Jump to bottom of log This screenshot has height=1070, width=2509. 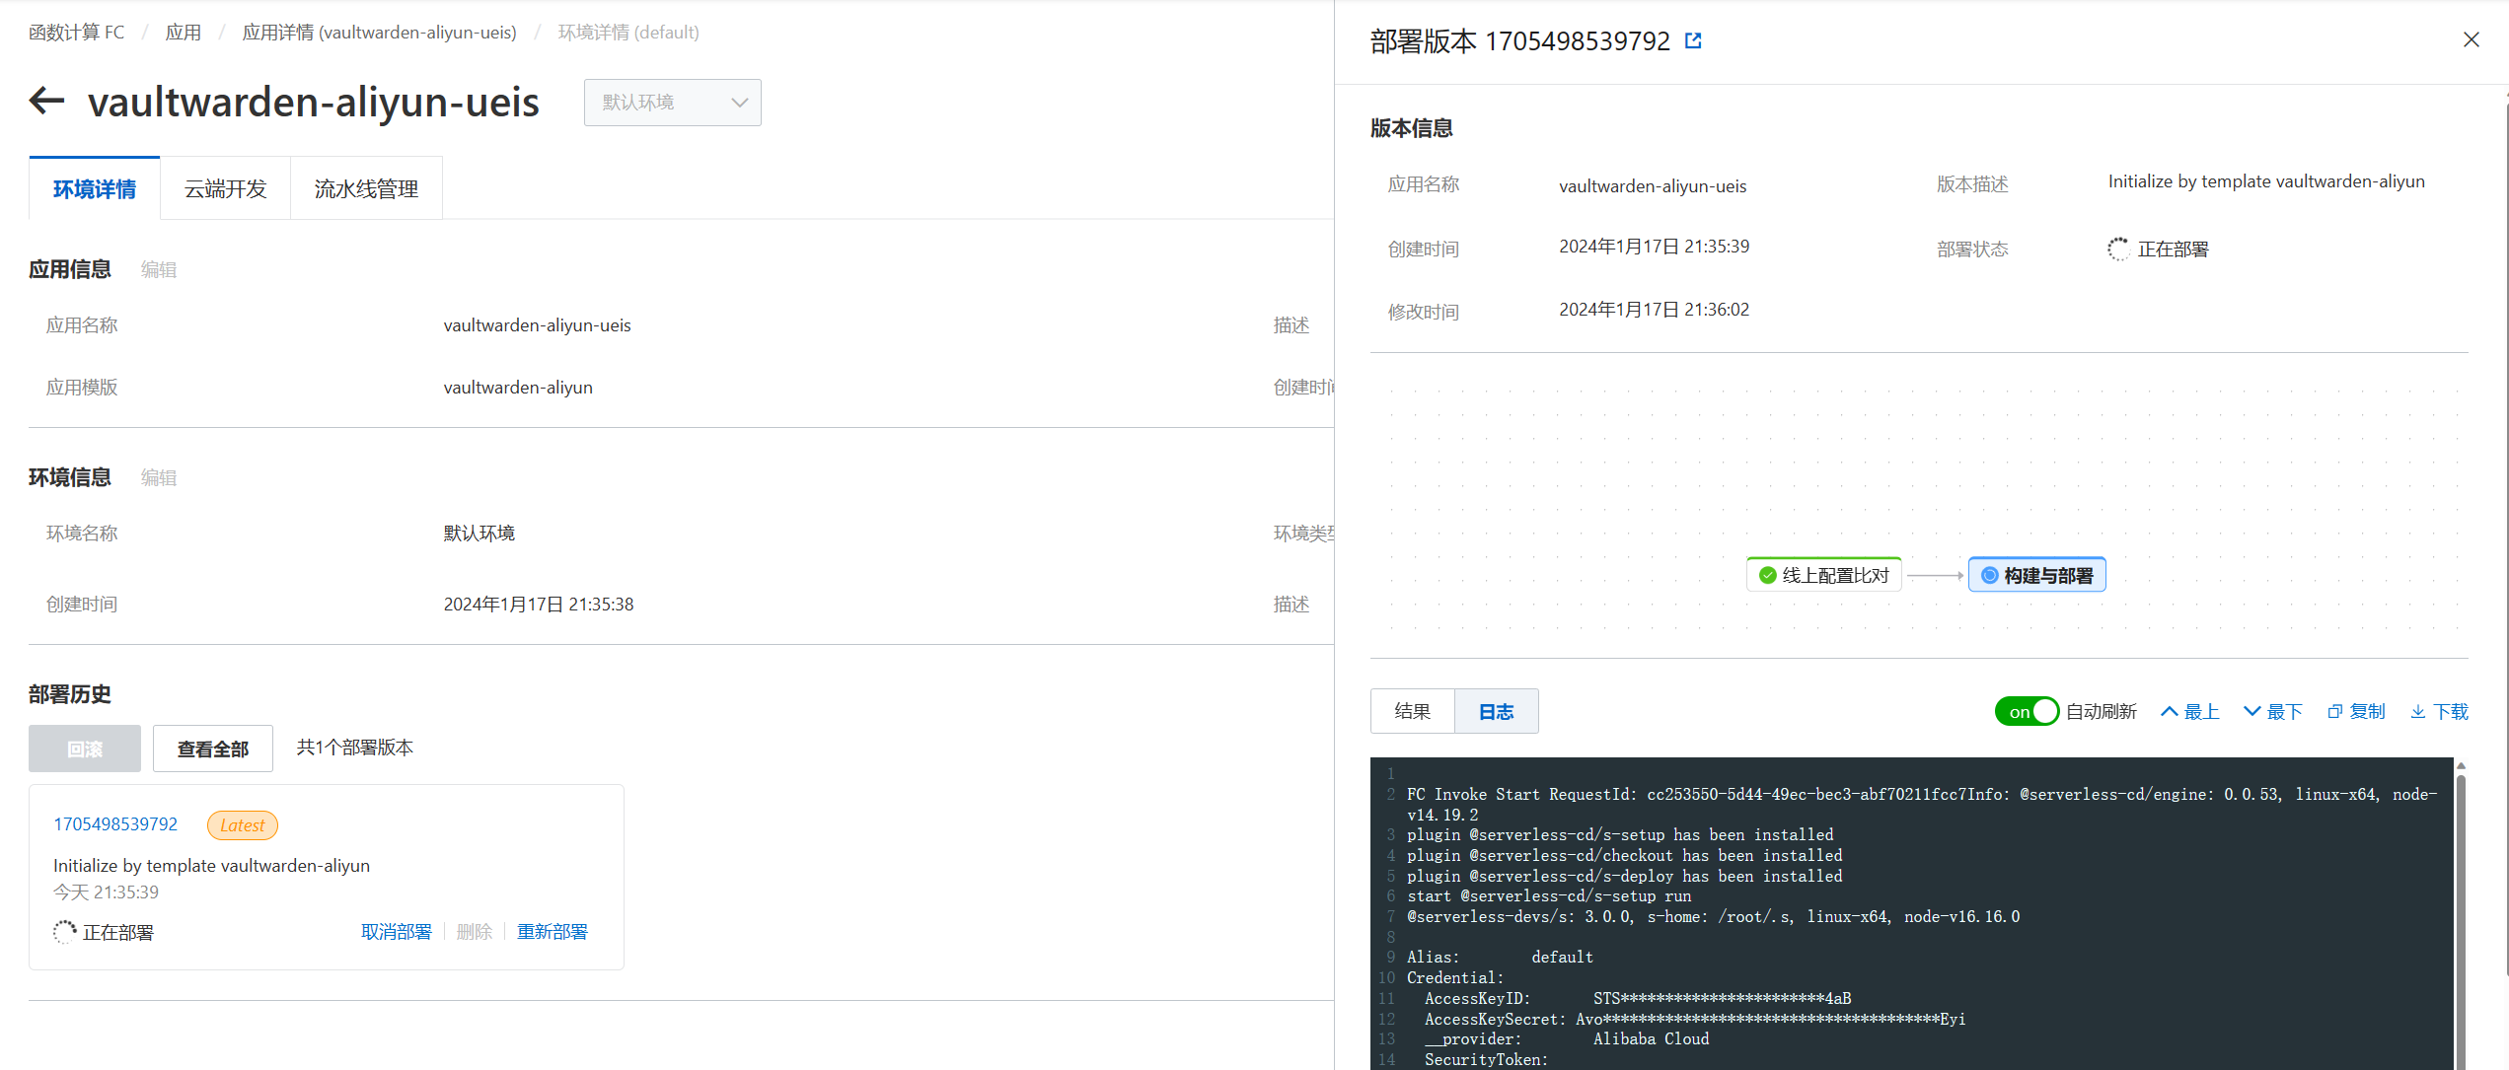(x=2272, y=712)
